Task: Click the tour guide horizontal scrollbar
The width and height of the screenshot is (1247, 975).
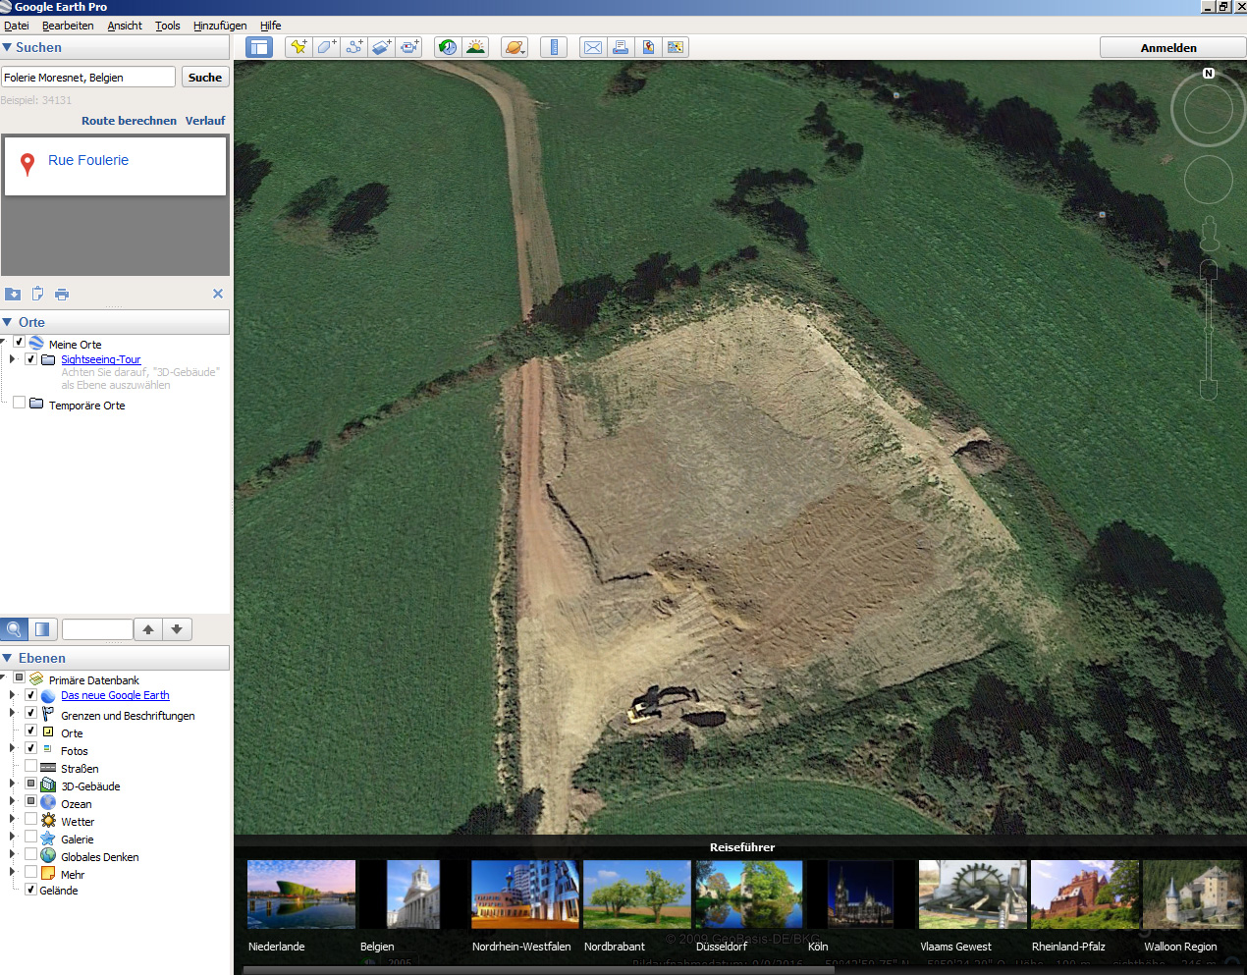Action: point(539,970)
